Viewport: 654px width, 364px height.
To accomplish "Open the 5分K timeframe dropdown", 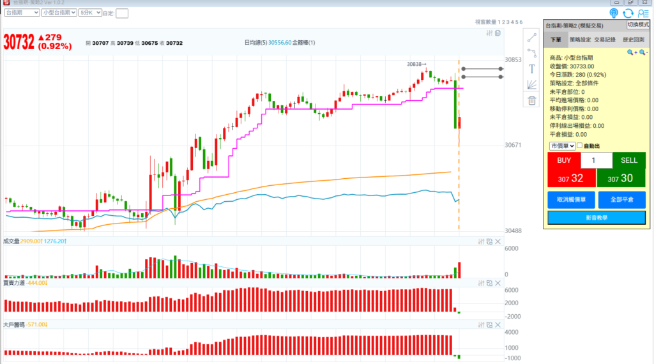I will (x=89, y=12).
